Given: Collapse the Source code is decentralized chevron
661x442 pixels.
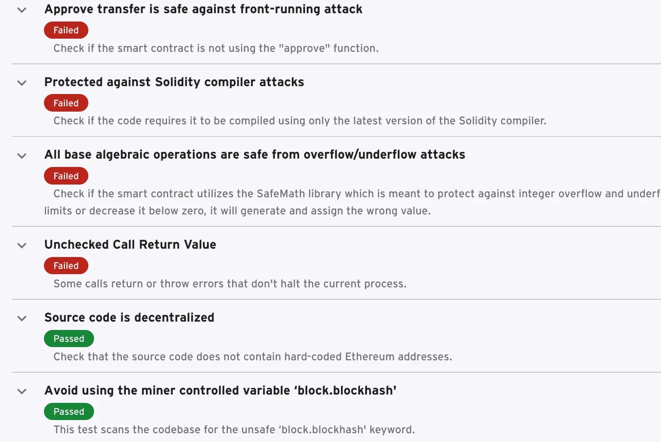Looking at the screenshot, I should point(22,318).
